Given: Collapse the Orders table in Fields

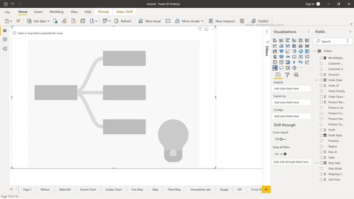Looking at the screenshot, I should point(315,51).
